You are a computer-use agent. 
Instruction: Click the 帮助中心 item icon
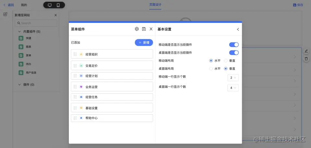(81, 118)
